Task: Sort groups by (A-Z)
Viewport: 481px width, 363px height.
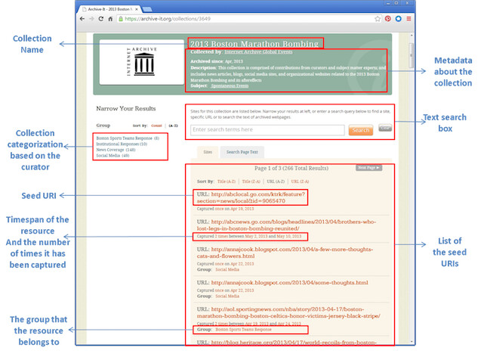Action: click(x=174, y=126)
